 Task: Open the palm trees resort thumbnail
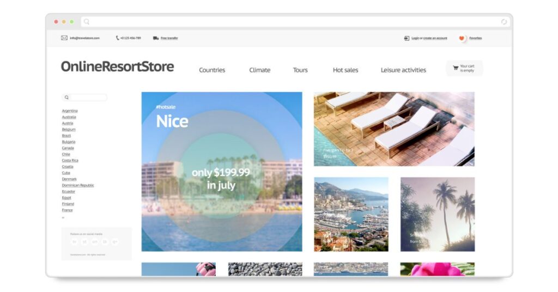click(437, 214)
